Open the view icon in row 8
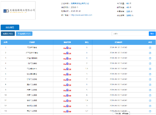Screen dimensions: 156x115 click(x=150, y=85)
